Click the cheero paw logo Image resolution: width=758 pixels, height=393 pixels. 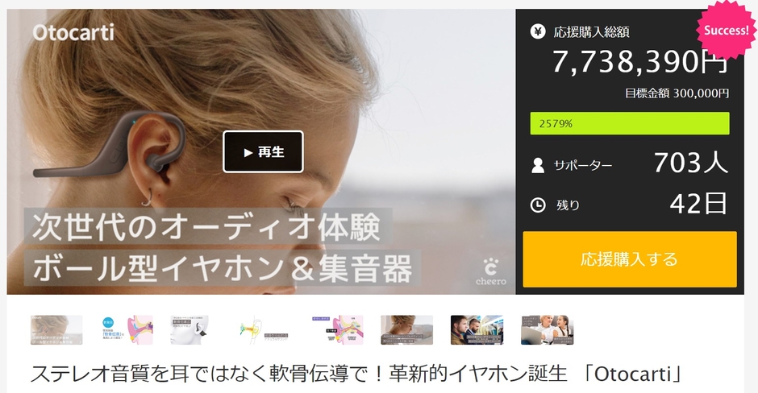click(491, 271)
